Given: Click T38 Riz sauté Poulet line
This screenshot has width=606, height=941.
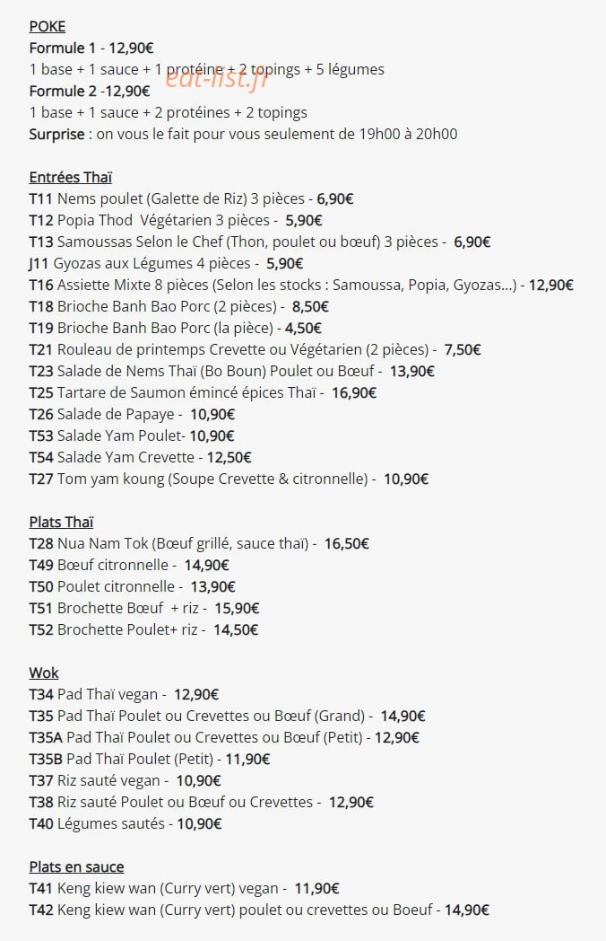Looking at the screenshot, I should point(202,803).
